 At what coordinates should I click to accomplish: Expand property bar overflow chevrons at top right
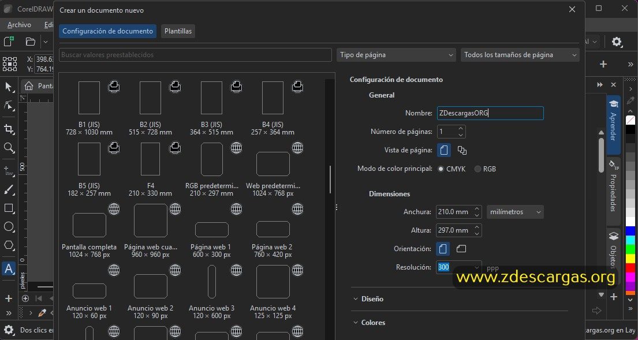click(630, 64)
